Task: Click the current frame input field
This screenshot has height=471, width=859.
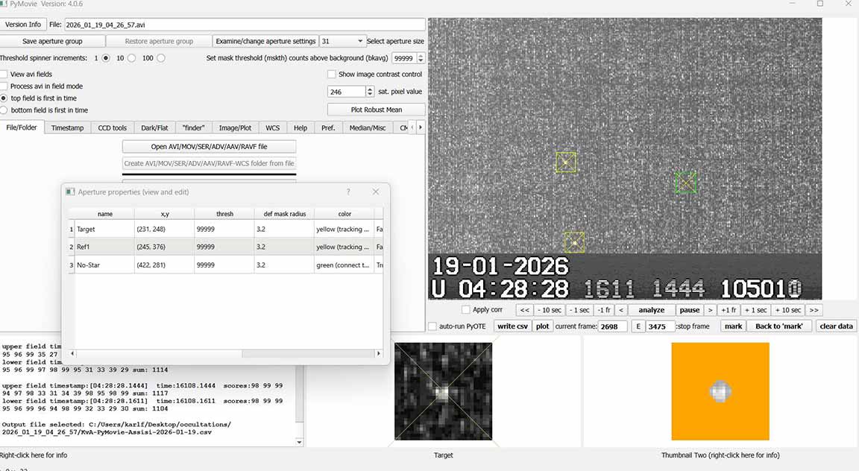Action: (612, 326)
